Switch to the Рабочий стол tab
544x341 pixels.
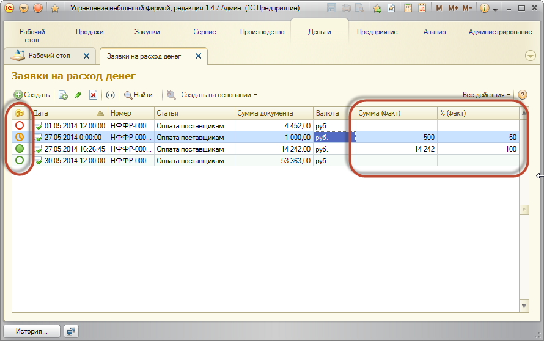pos(50,56)
